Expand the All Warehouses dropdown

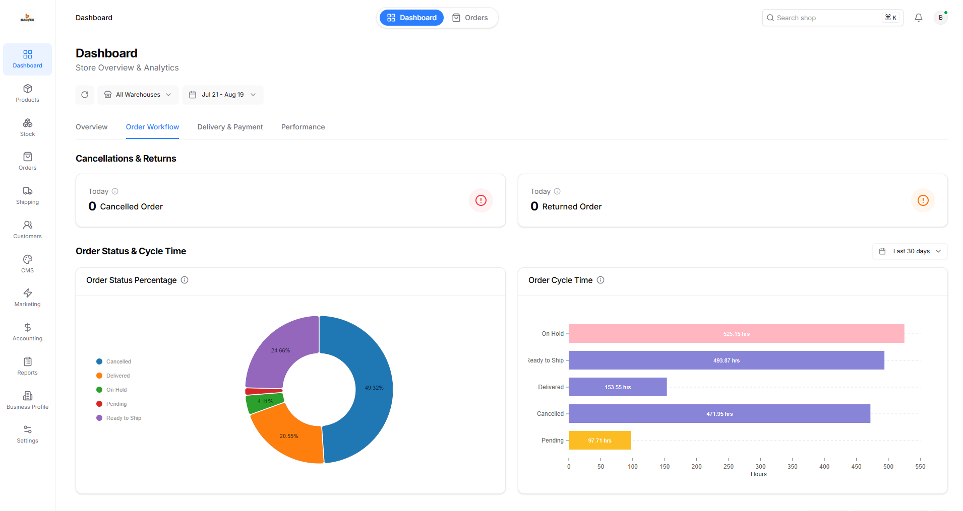[x=138, y=95]
